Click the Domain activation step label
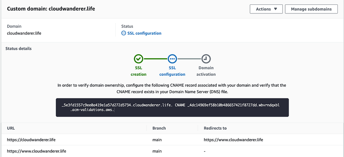 (x=206, y=71)
